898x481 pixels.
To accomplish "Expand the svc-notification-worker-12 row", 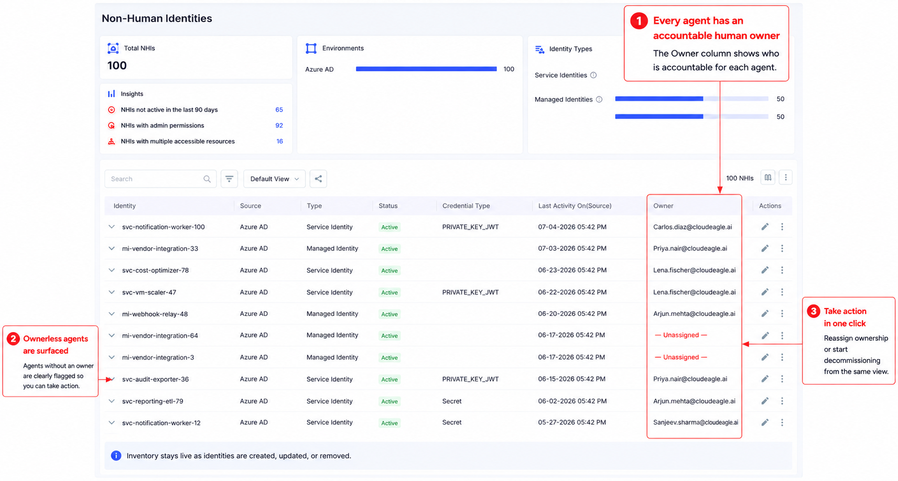I will (x=112, y=422).
